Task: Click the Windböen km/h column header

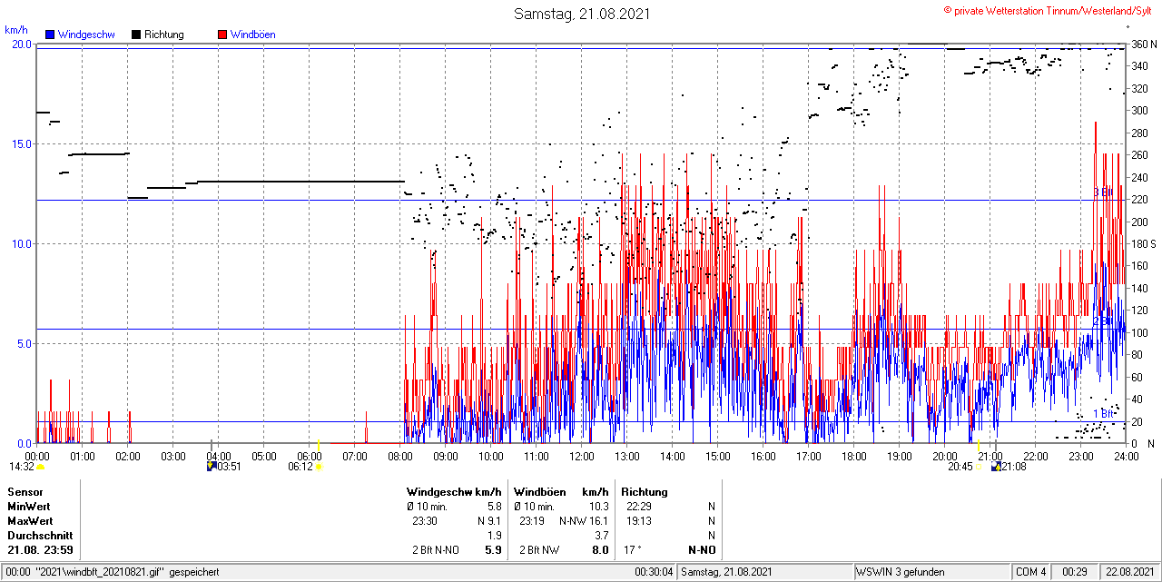Action: point(561,492)
